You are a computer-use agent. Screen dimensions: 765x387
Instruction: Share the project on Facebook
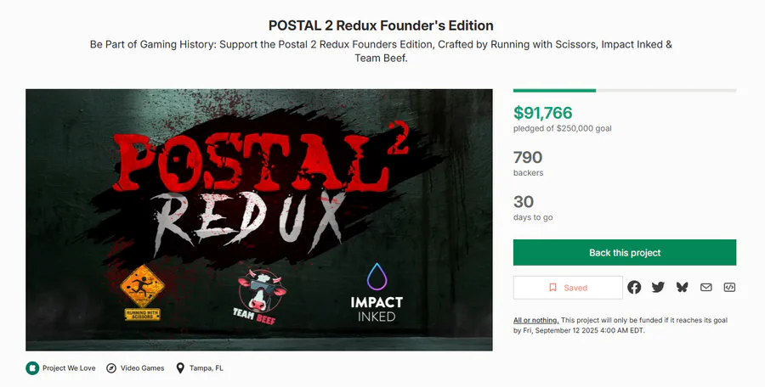pyautogui.click(x=634, y=288)
